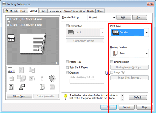Click the grayed letter A page icon

32,79
